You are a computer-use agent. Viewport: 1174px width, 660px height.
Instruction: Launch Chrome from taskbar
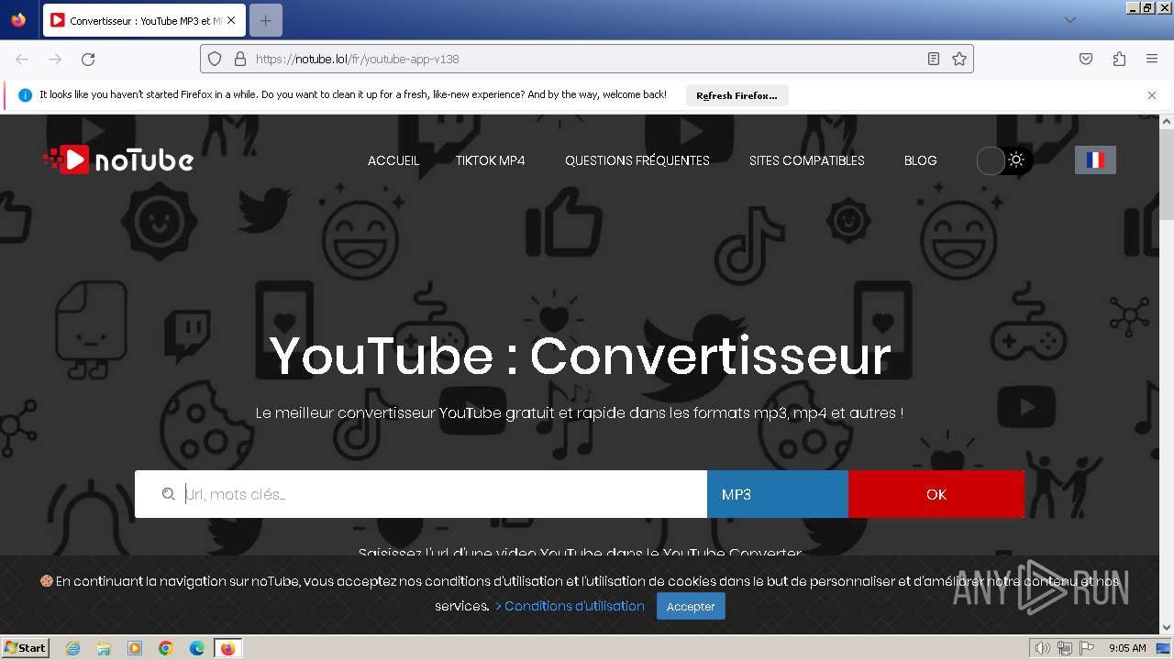[x=166, y=648]
